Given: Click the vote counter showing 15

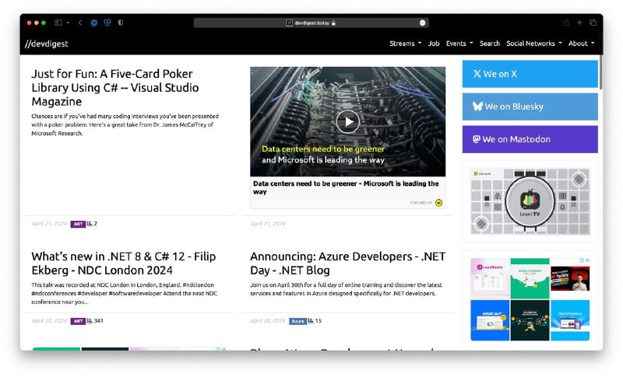Looking at the screenshot, I should point(315,321).
